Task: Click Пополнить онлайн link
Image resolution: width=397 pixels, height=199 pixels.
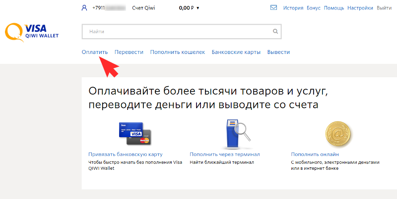Action: coord(315,154)
